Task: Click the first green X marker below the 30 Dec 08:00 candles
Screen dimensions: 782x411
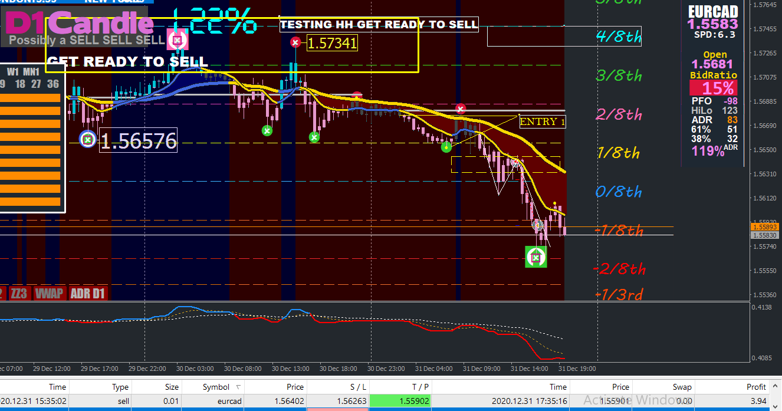Action: (267, 131)
